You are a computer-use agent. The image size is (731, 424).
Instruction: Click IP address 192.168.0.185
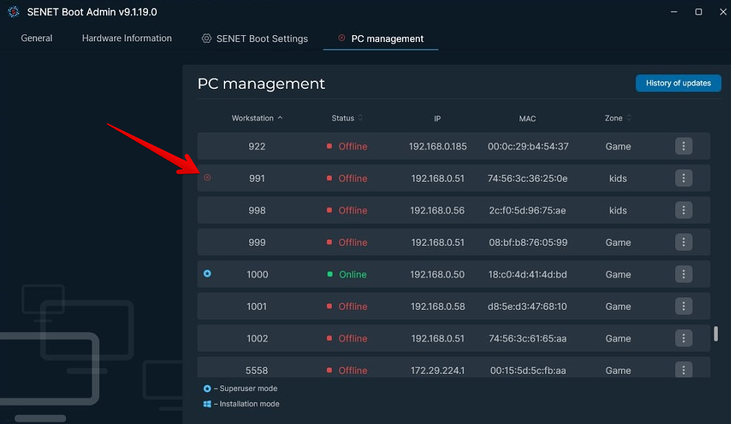coord(438,147)
